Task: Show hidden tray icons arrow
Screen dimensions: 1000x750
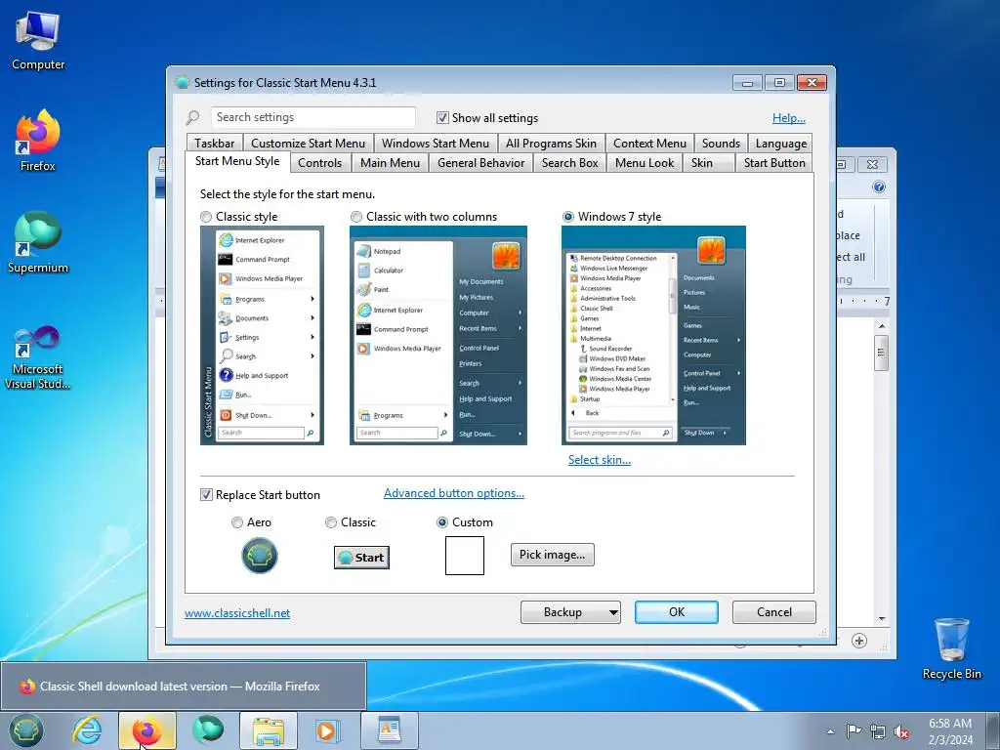Action: tap(830, 731)
